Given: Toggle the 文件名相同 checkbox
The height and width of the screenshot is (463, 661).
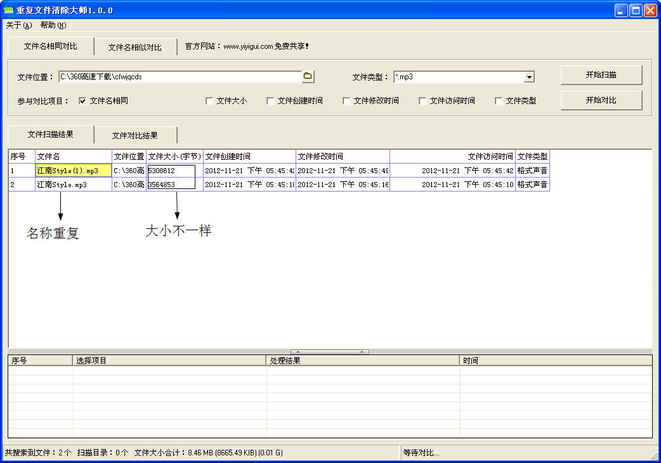Looking at the screenshot, I should tap(82, 100).
